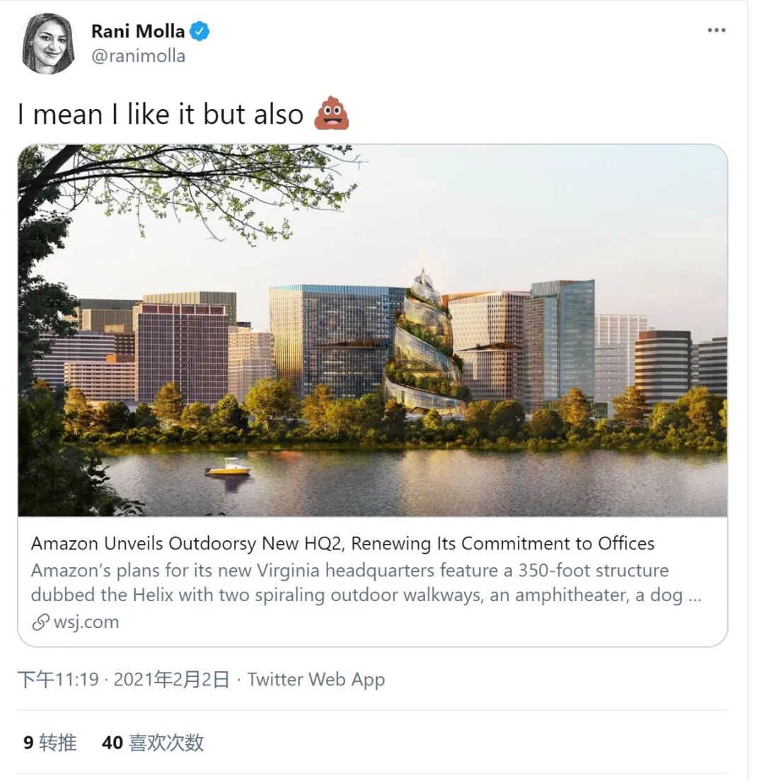Click the article description about the Helix
Screen dimensions: 764x781
coord(366,582)
